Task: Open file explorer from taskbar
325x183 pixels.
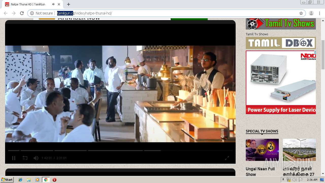Action: (x=29, y=180)
